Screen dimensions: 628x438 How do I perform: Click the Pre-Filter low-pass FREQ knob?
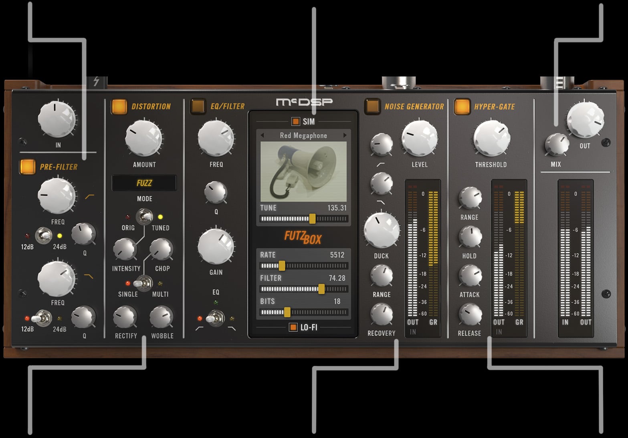[x=57, y=279]
